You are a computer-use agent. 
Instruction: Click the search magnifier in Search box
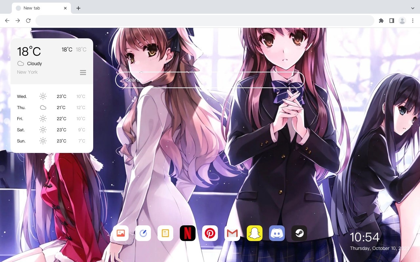point(291,80)
